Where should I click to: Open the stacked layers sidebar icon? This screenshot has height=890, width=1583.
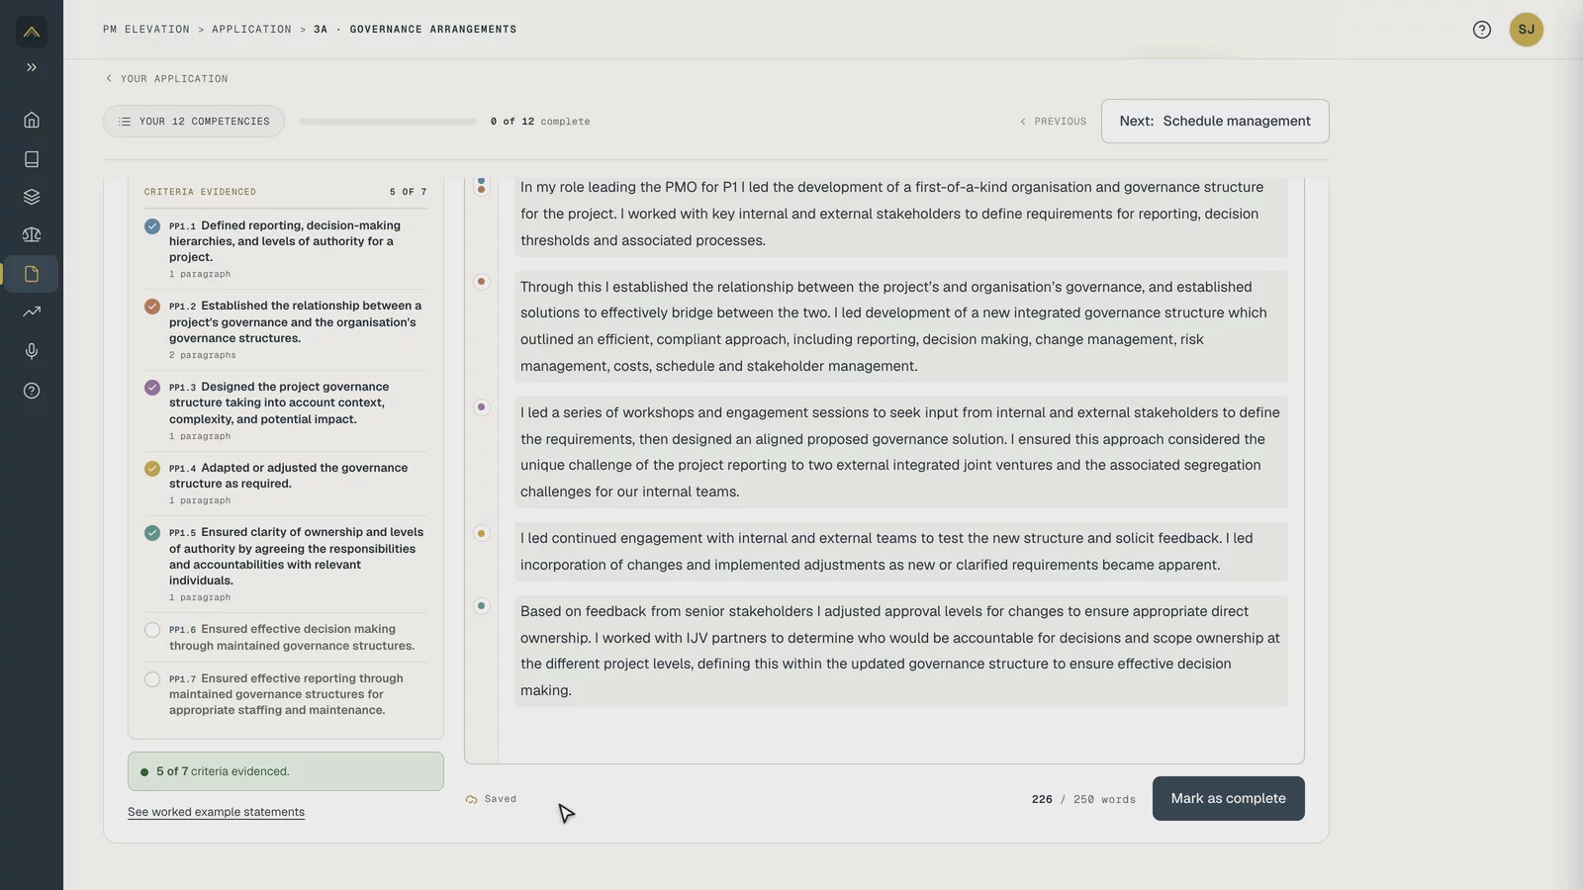pyautogui.click(x=32, y=197)
